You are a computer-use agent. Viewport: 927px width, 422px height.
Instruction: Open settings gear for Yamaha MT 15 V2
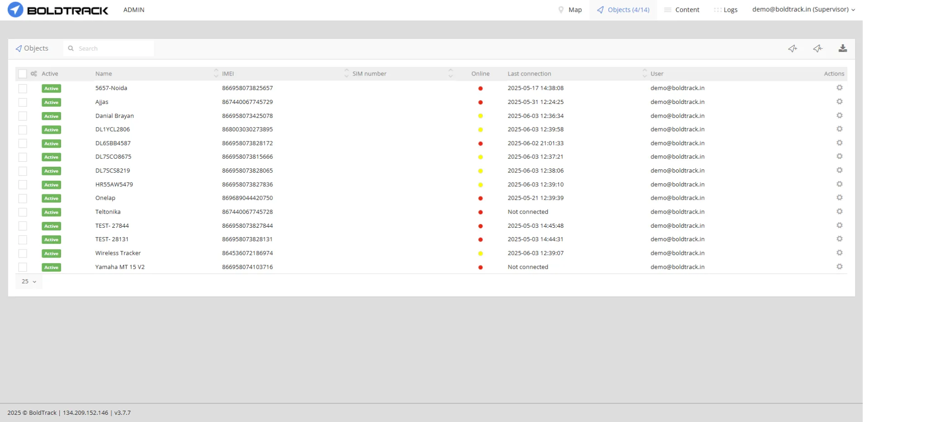click(x=839, y=267)
